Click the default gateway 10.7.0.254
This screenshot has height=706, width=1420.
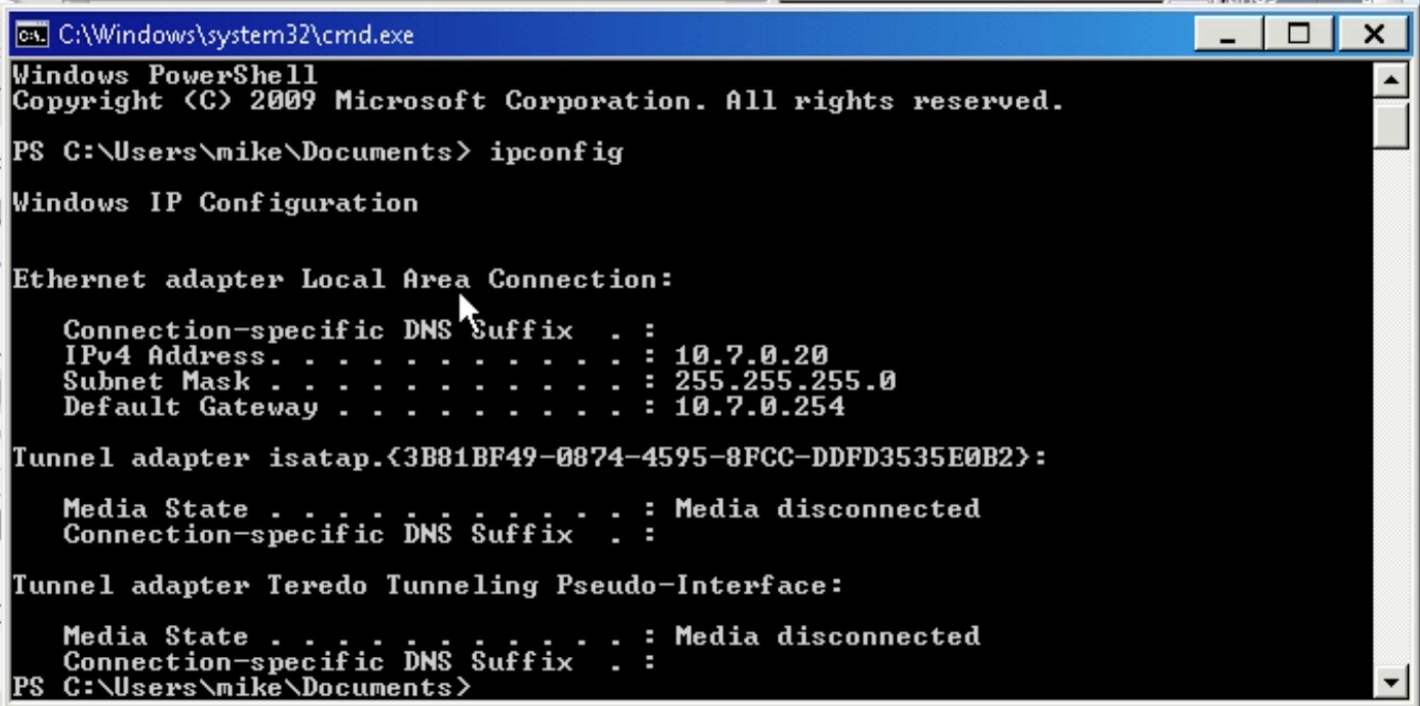coord(760,407)
